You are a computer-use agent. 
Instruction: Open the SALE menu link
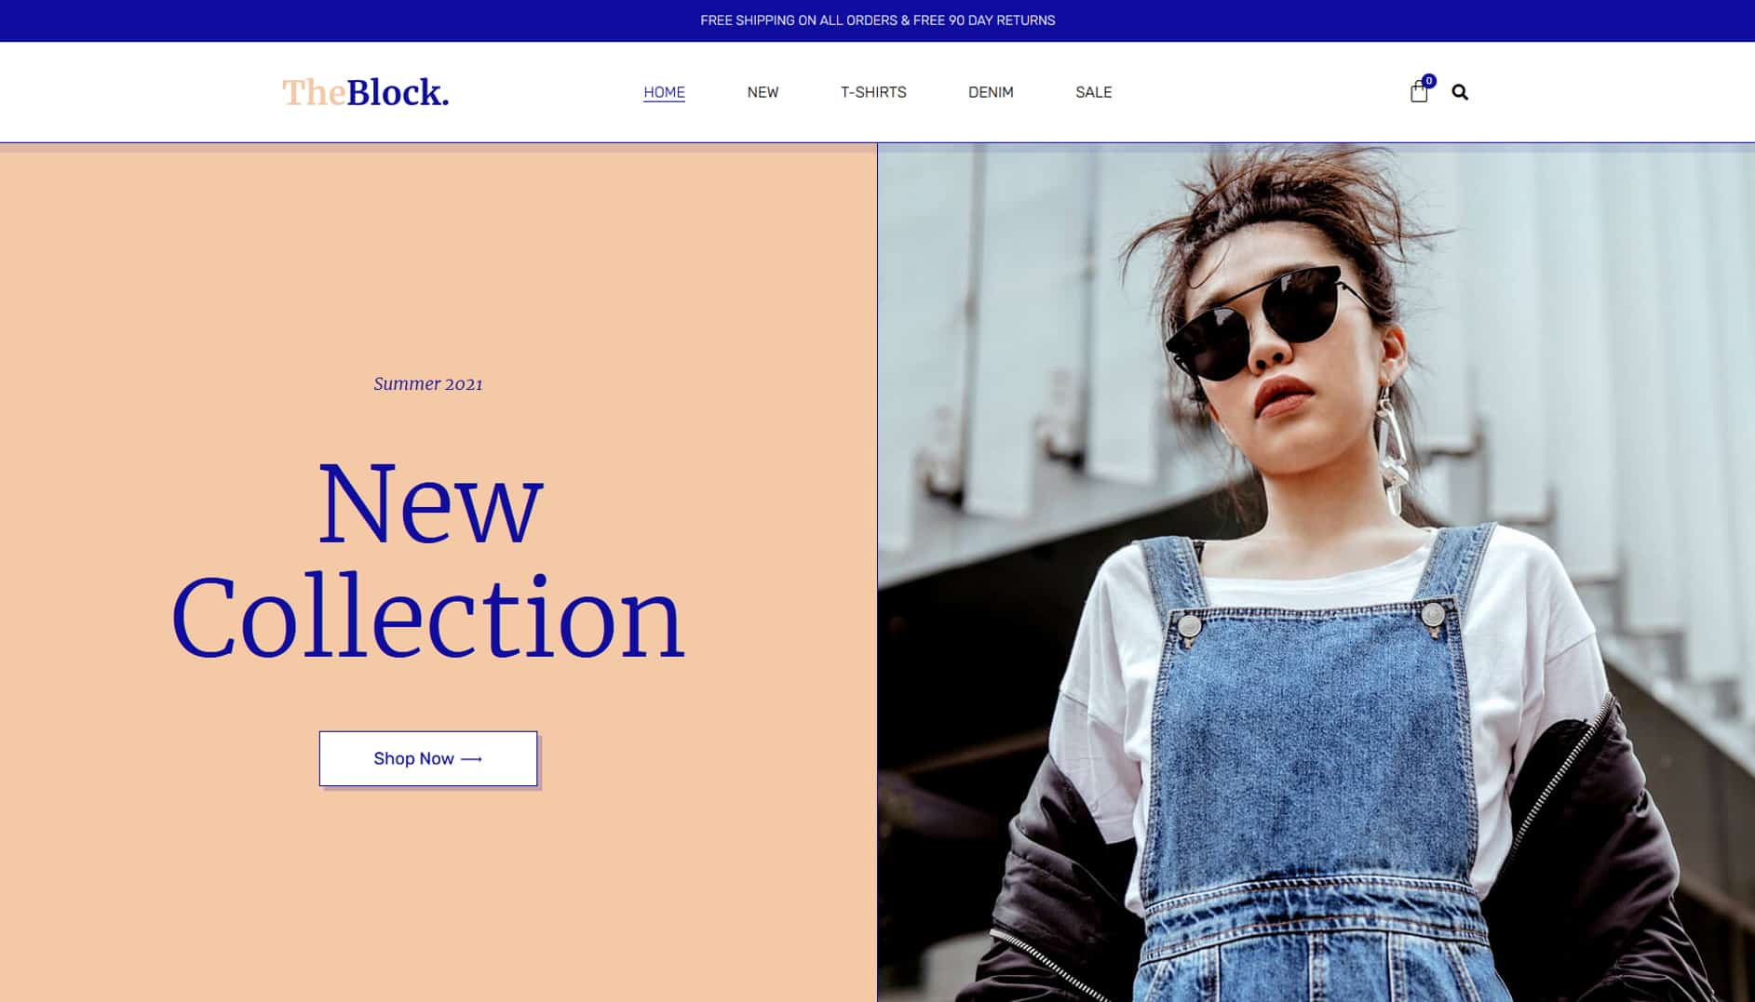[1094, 92]
